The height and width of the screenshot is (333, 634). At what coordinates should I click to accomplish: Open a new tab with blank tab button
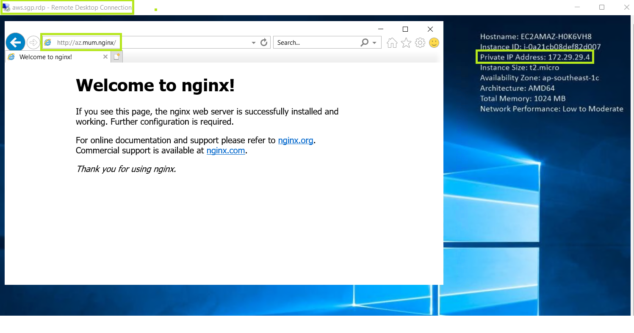(117, 57)
